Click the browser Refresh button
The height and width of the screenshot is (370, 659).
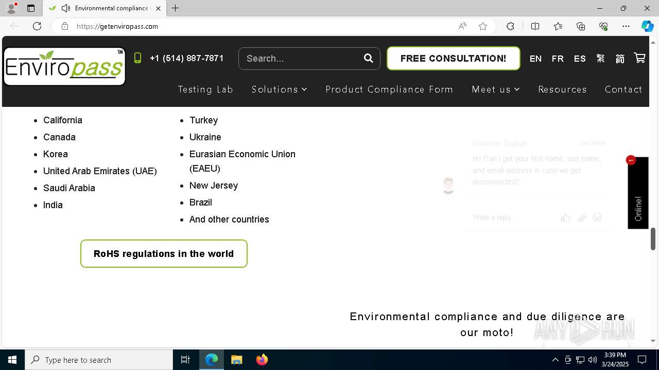point(37,26)
